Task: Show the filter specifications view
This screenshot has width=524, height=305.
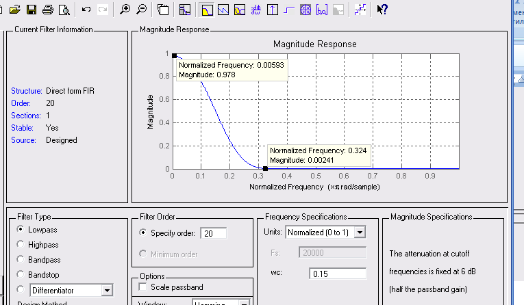Action: (x=185, y=10)
